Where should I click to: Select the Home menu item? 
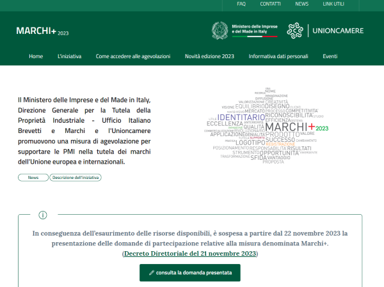point(36,56)
